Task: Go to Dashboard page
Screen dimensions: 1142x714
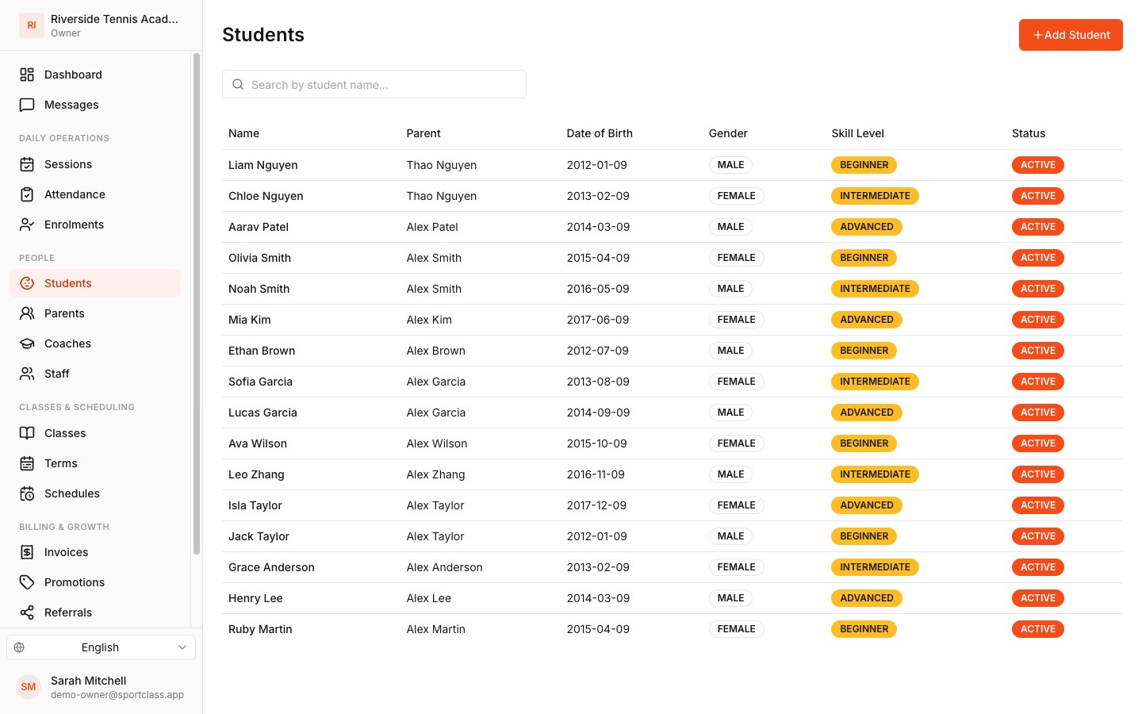Action: click(x=95, y=75)
